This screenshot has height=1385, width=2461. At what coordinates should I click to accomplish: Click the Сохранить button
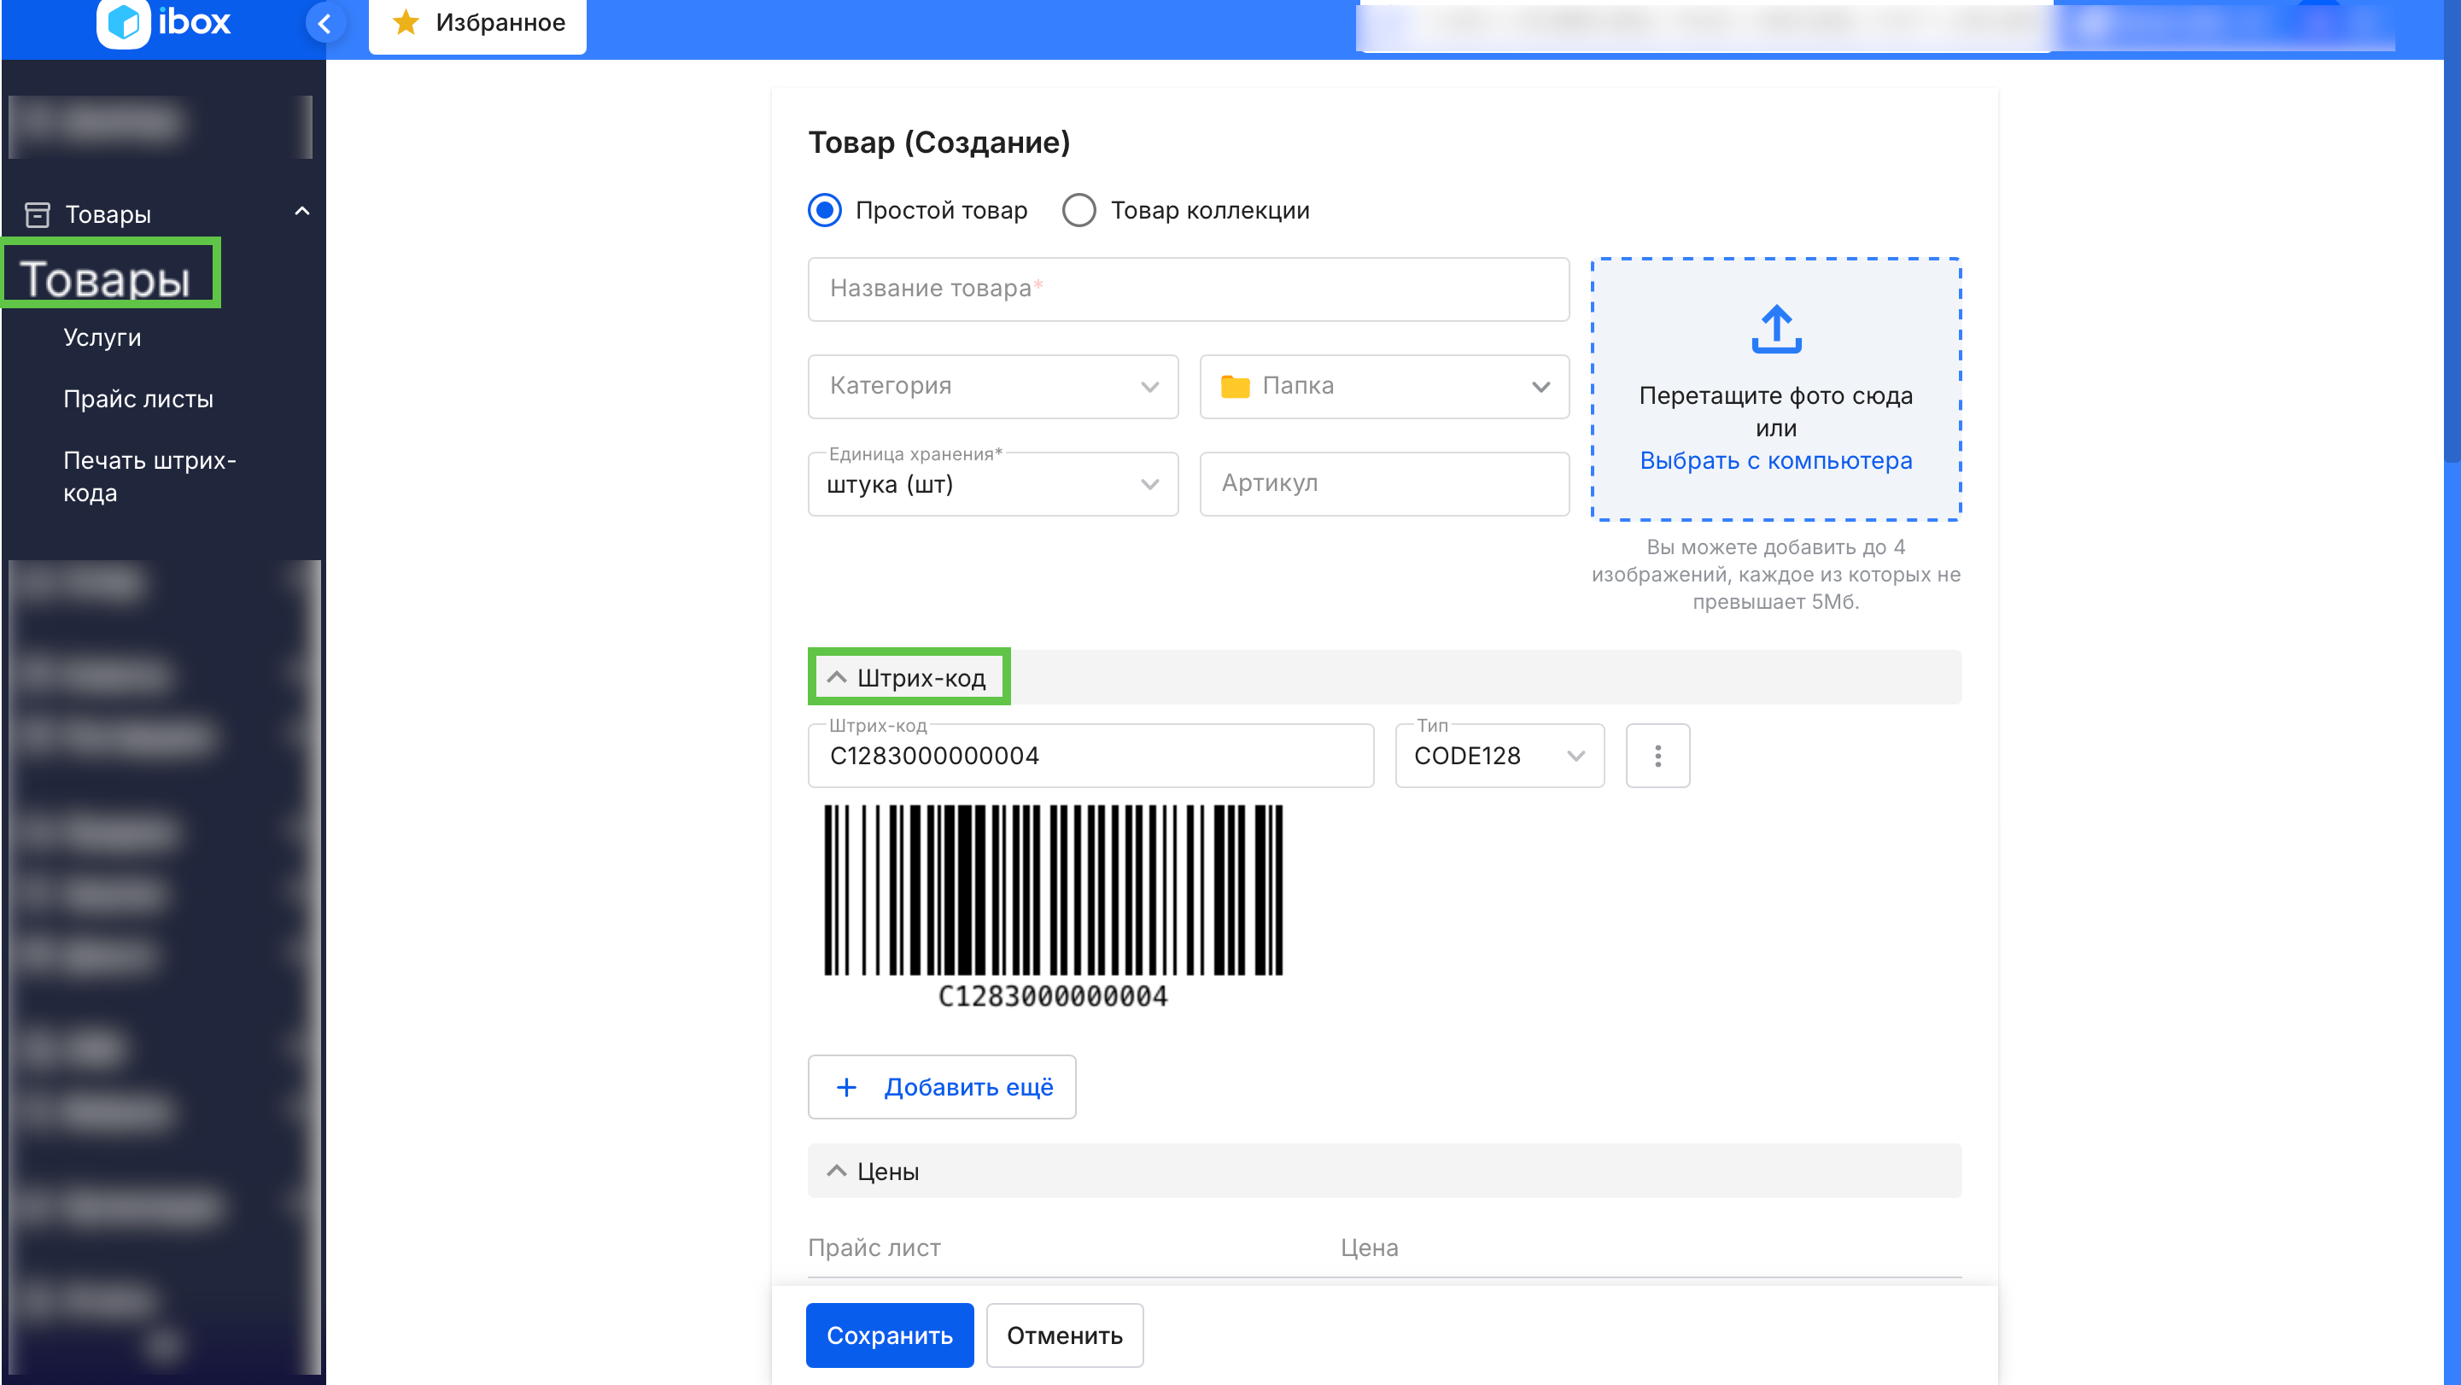[x=890, y=1335]
